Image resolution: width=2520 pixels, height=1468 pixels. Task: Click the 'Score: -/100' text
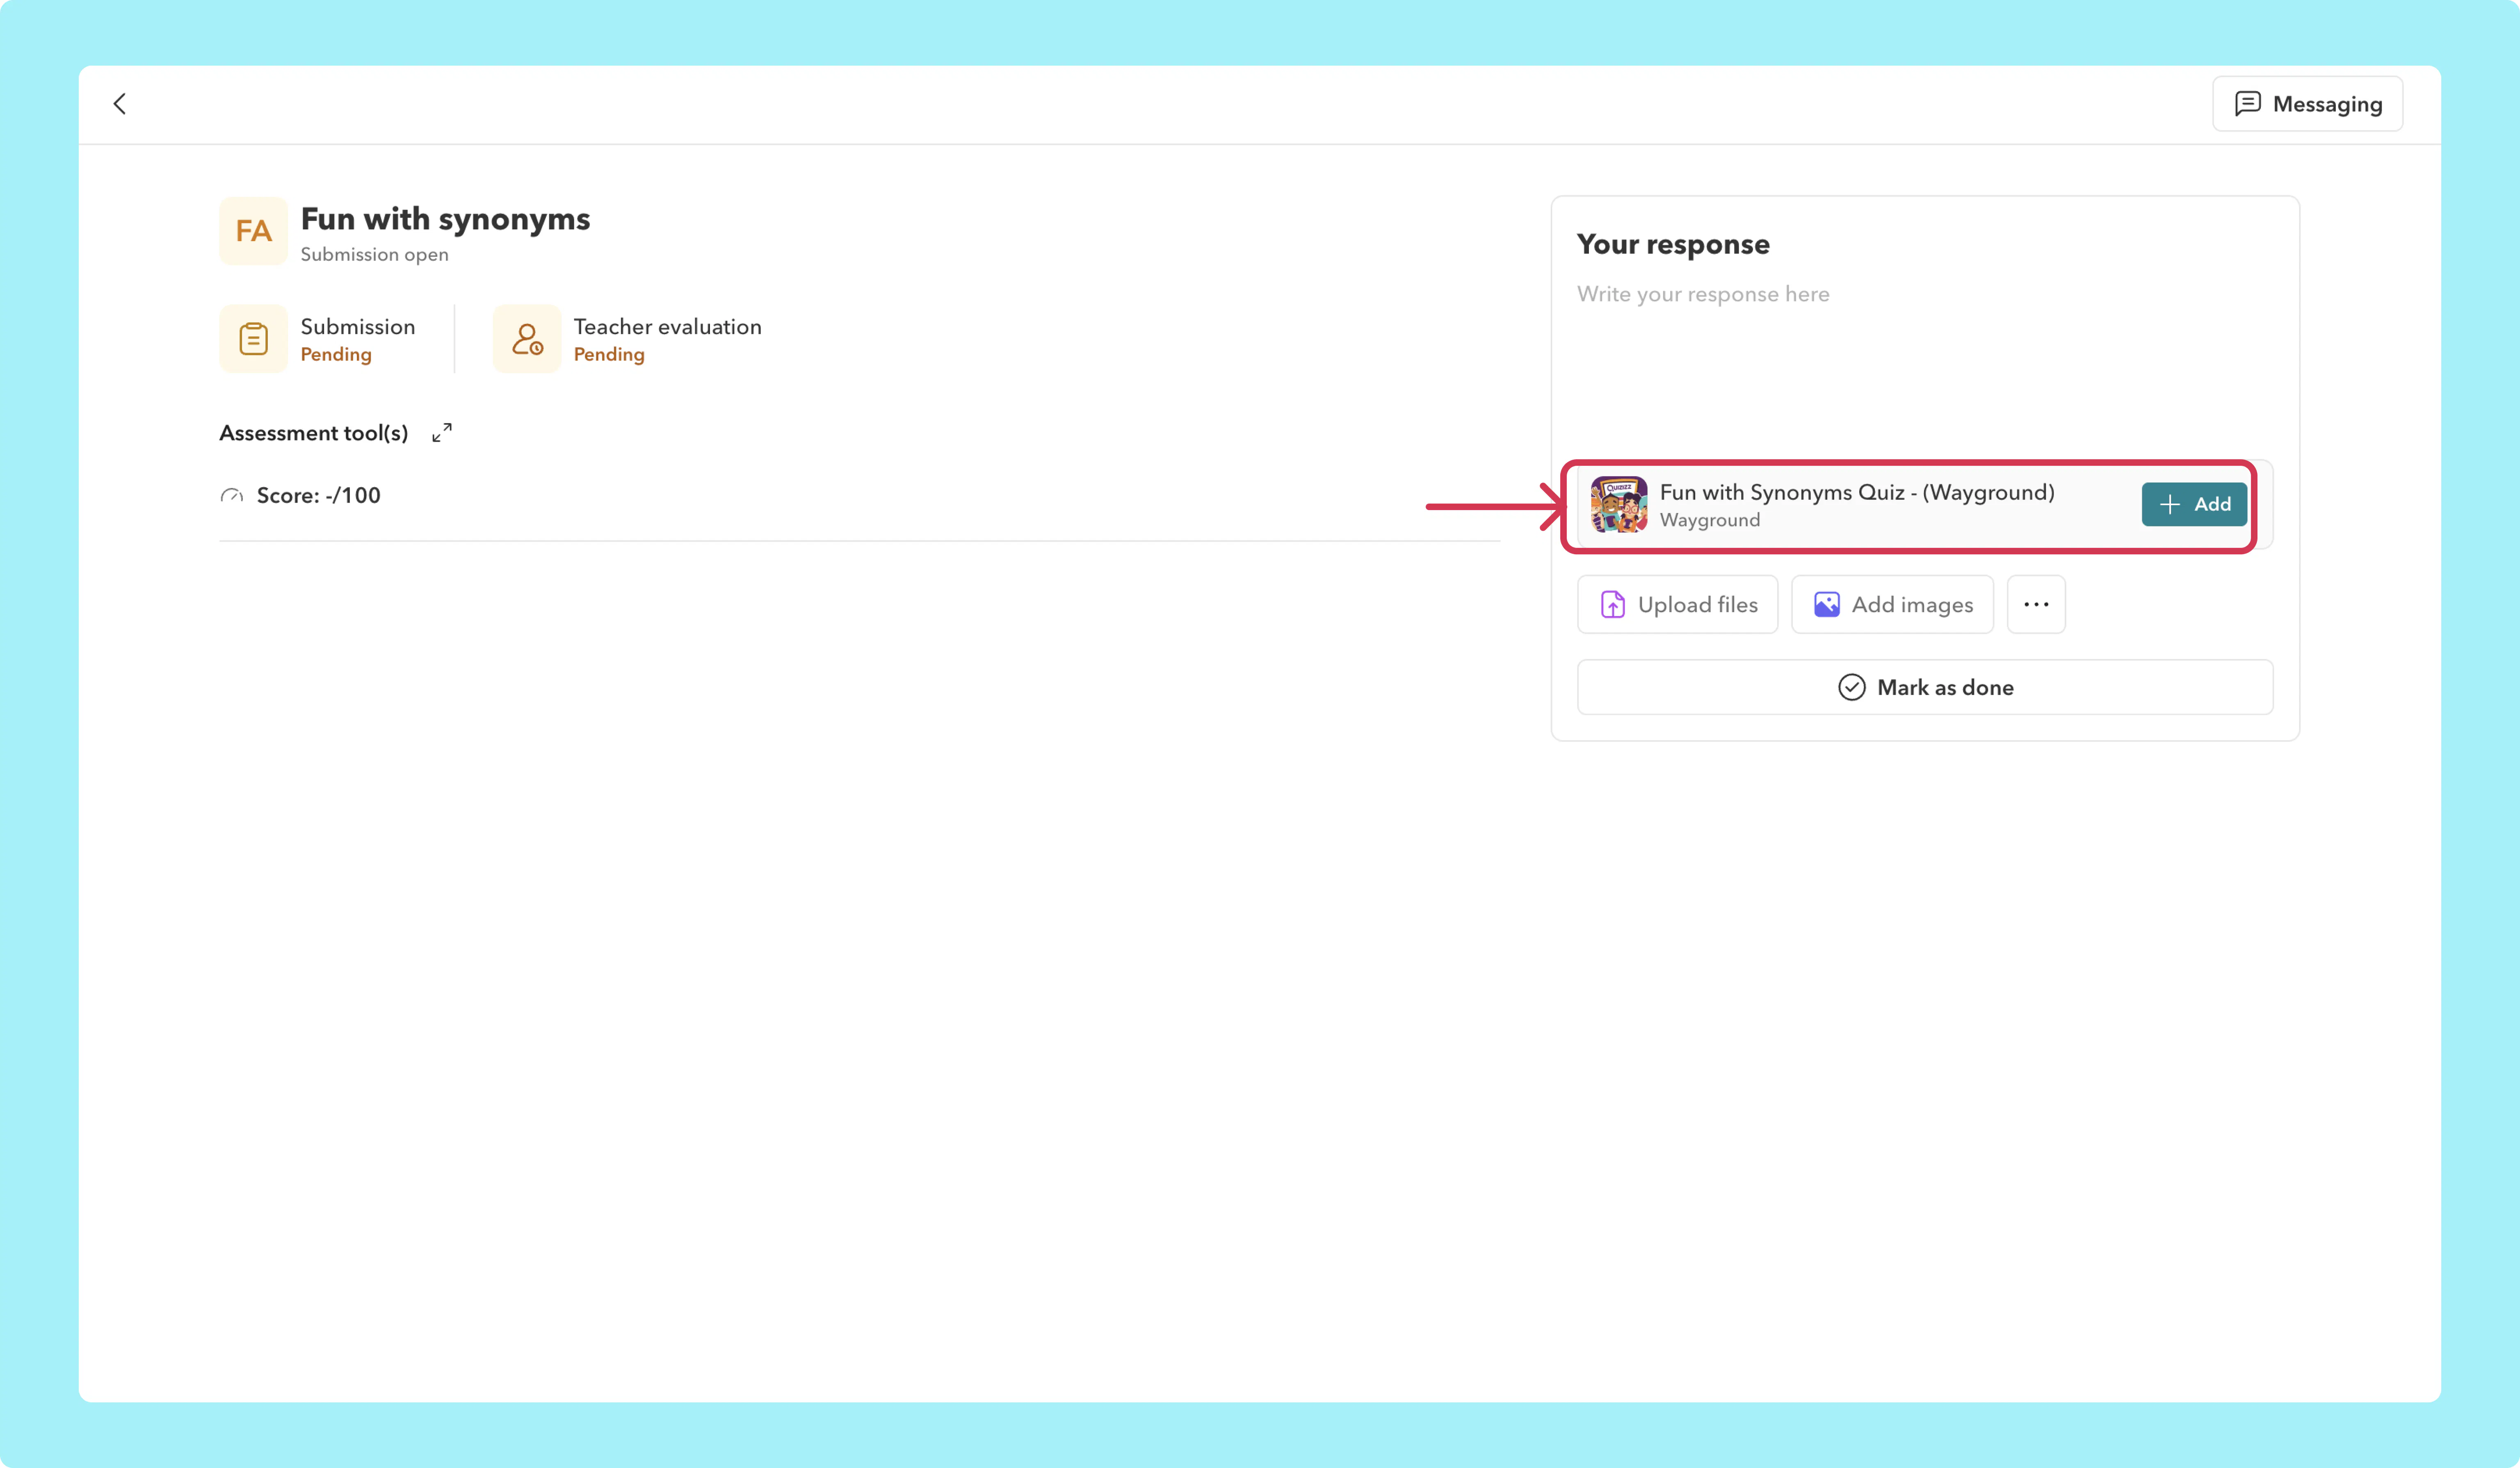point(319,496)
